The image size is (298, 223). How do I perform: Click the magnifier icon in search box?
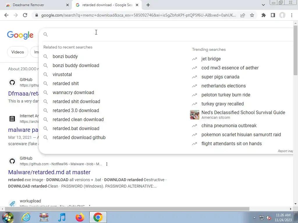point(45,34)
